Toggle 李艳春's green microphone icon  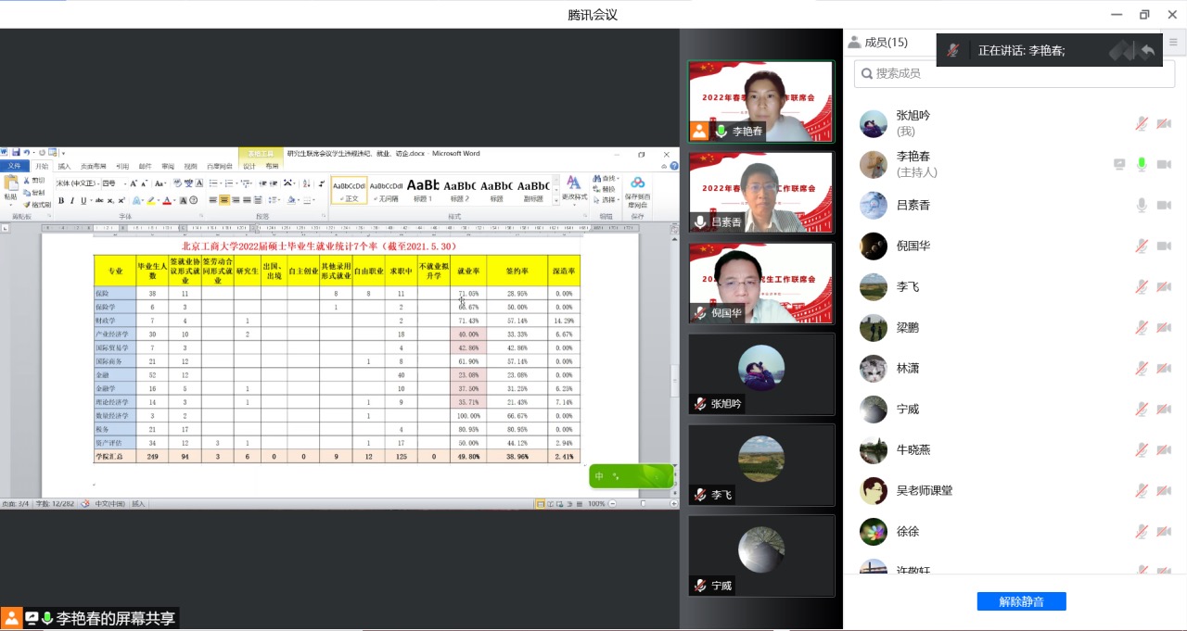[x=1142, y=164]
